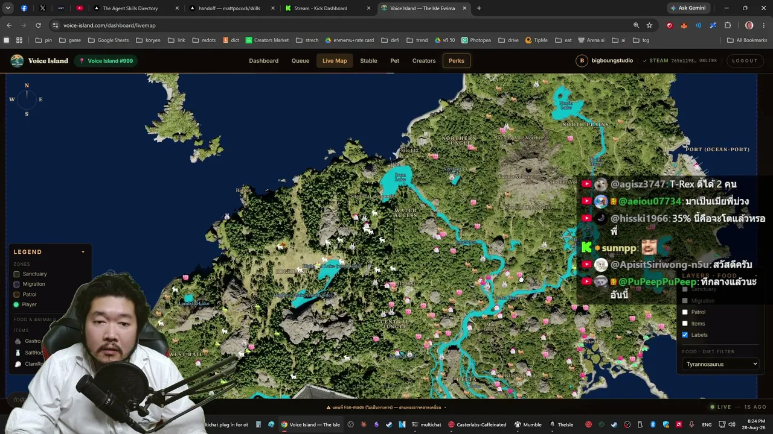Open the trend bookmark folder
Viewport: 773px width, 434px height.
click(x=417, y=40)
